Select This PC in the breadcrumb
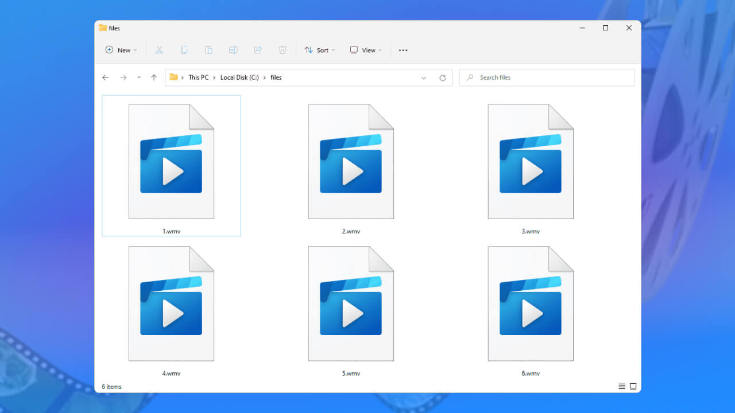Image resolution: width=735 pixels, height=413 pixels. [x=199, y=77]
